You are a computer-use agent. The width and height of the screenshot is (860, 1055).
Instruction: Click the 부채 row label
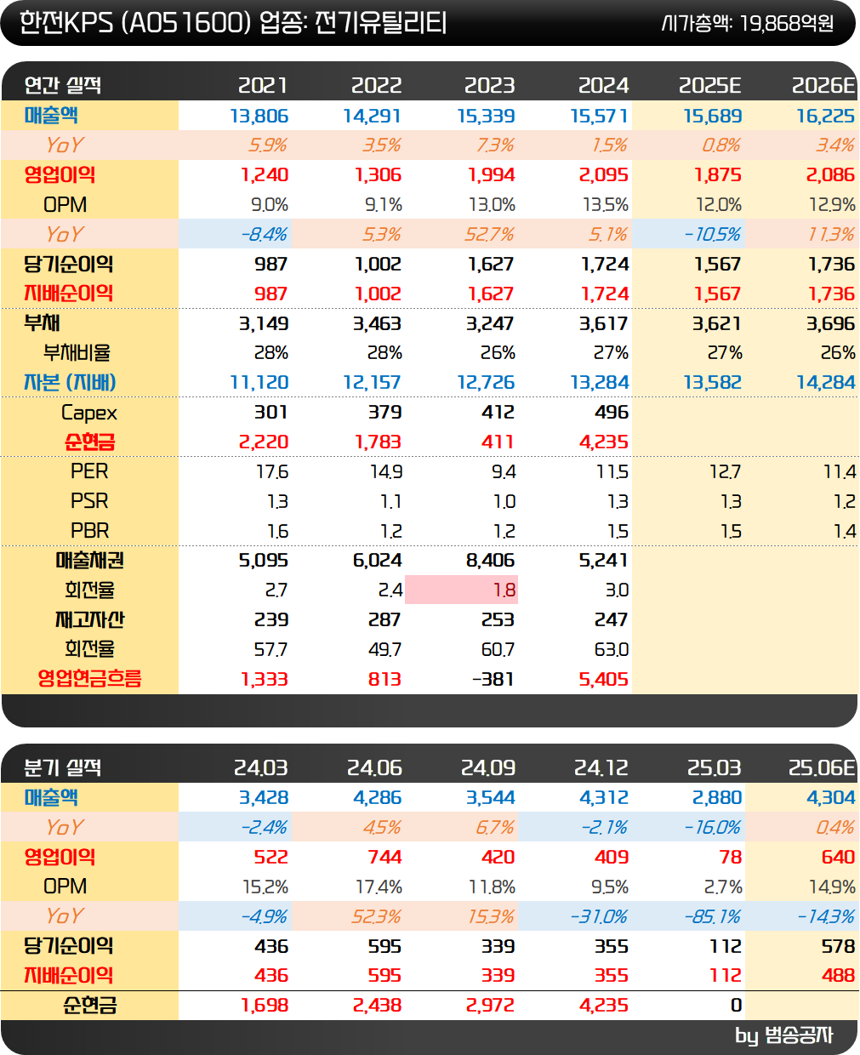tap(42, 323)
